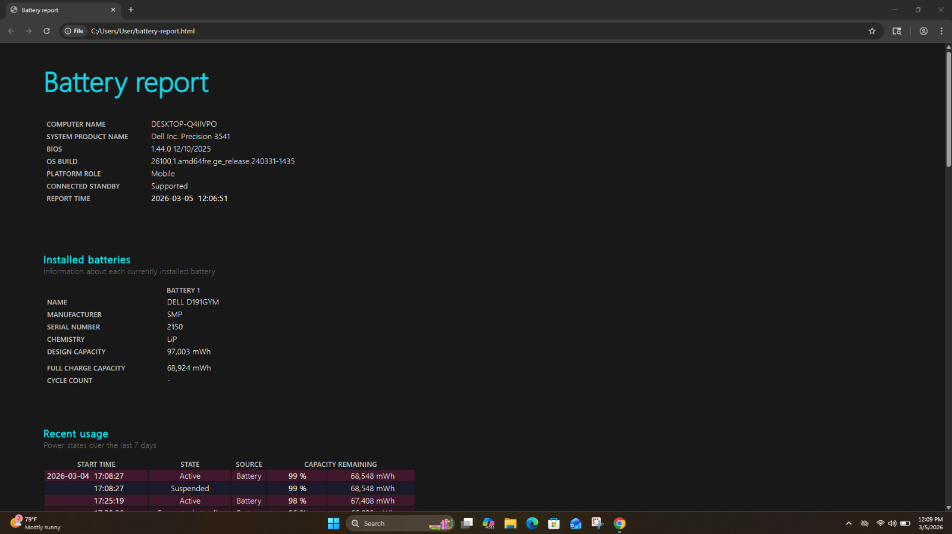
Task: Open the side panel reading list icon
Action: [x=897, y=31]
